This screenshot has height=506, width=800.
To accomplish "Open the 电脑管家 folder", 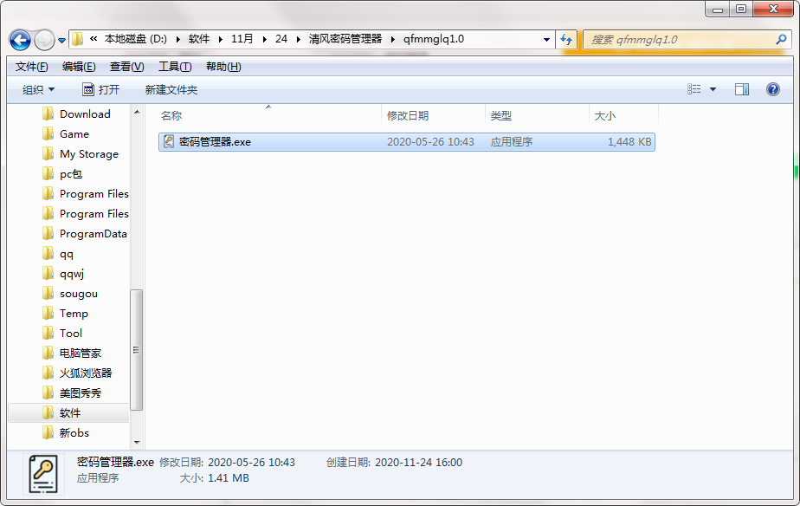I will (x=81, y=354).
